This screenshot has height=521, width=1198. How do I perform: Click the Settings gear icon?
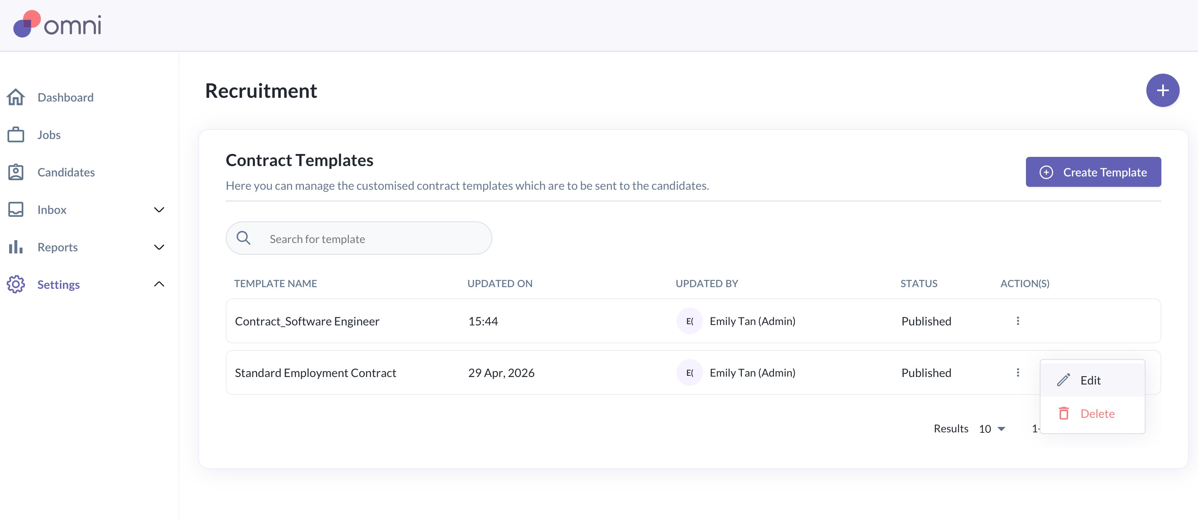point(16,284)
